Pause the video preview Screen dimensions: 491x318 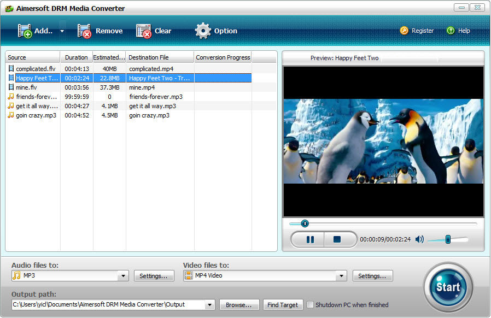coord(309,239)
